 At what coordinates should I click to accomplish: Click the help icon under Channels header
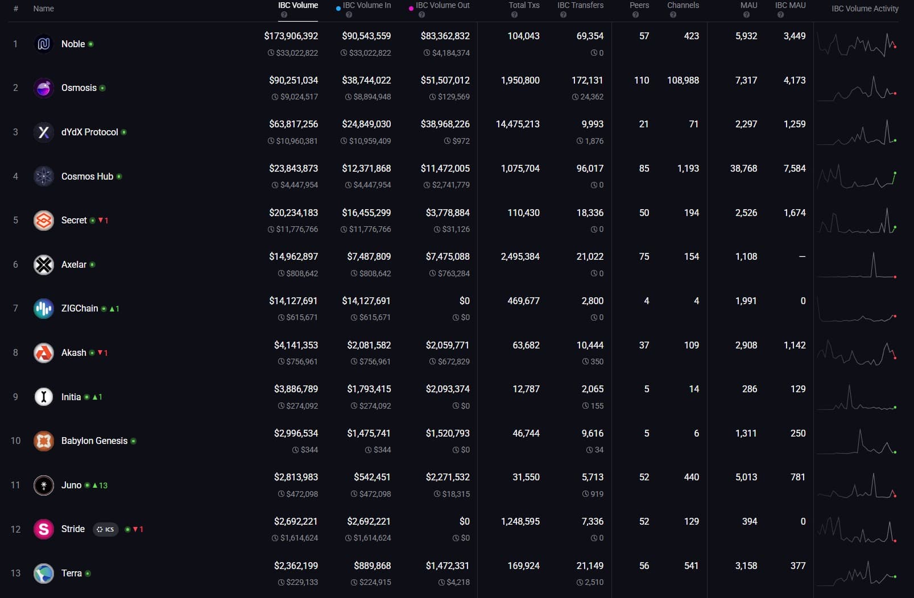click(673, 15)
